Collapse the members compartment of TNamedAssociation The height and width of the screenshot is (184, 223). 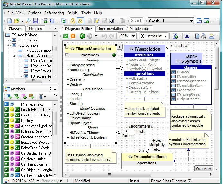click(x=67, y=55)
